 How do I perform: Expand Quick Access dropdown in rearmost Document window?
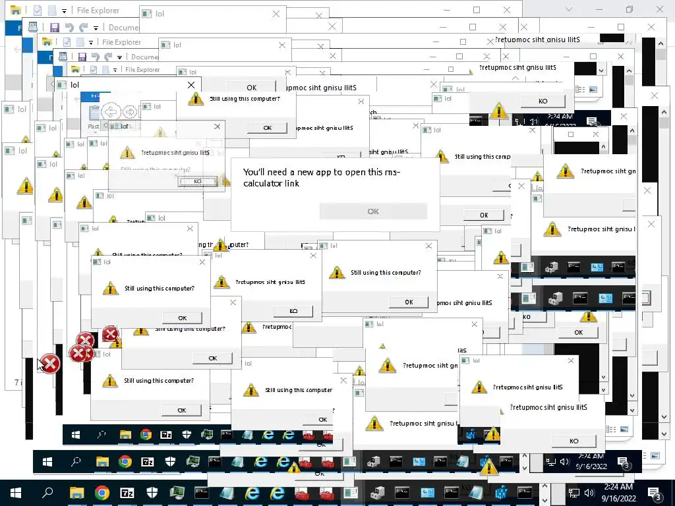96,28
